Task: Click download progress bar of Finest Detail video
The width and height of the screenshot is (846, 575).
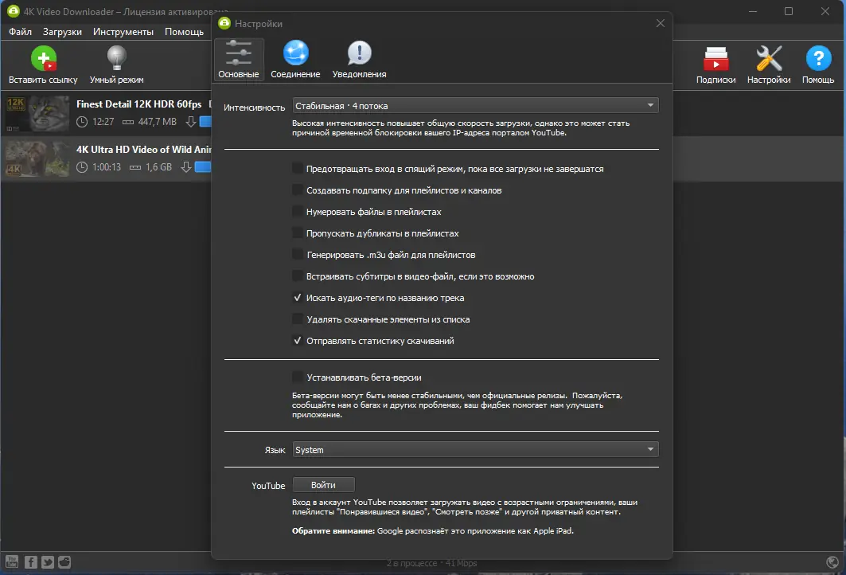Action: [205, 122]
